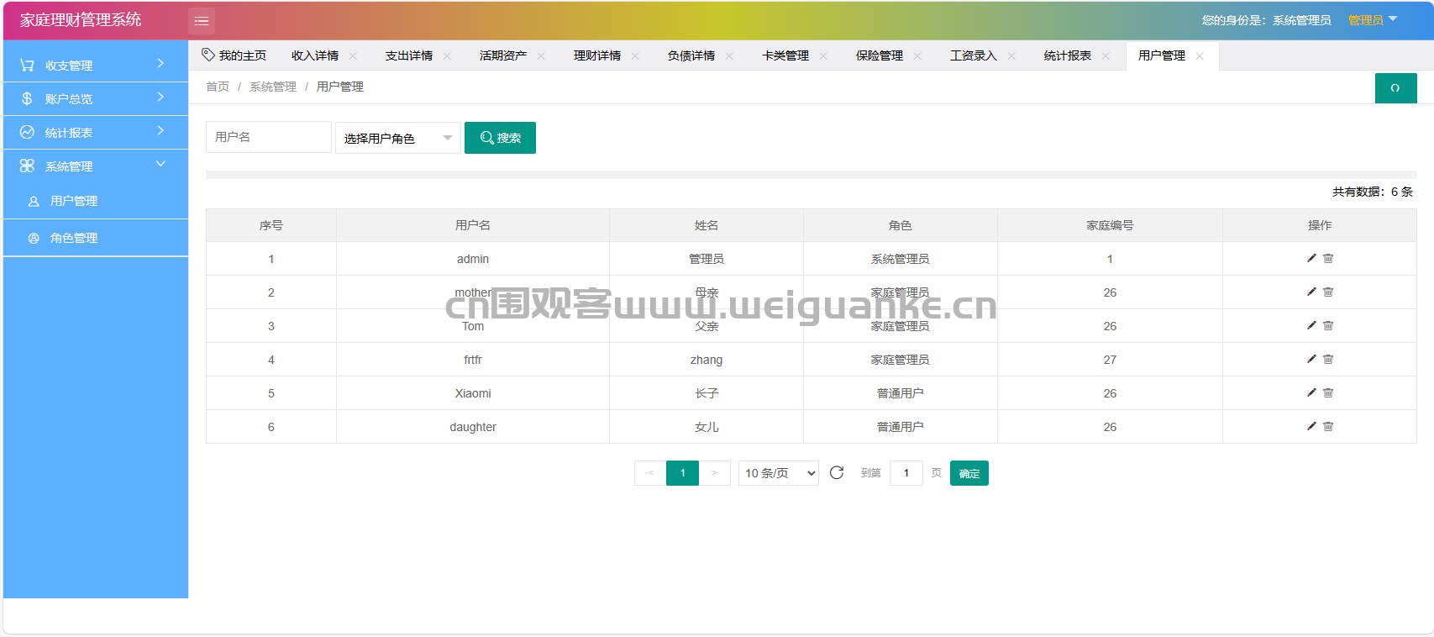Open the 10 条/页 page size dropdown
This screenshot has width=1434, height=637.
coord(779,473)
